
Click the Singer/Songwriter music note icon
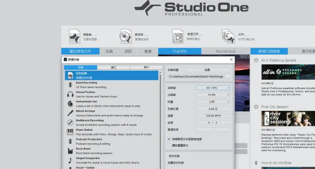pos(70,160)
